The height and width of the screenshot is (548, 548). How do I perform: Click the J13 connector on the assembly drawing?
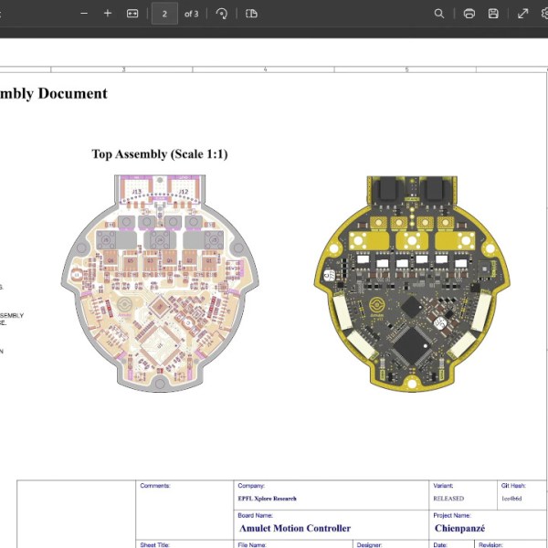pos(136,192)
